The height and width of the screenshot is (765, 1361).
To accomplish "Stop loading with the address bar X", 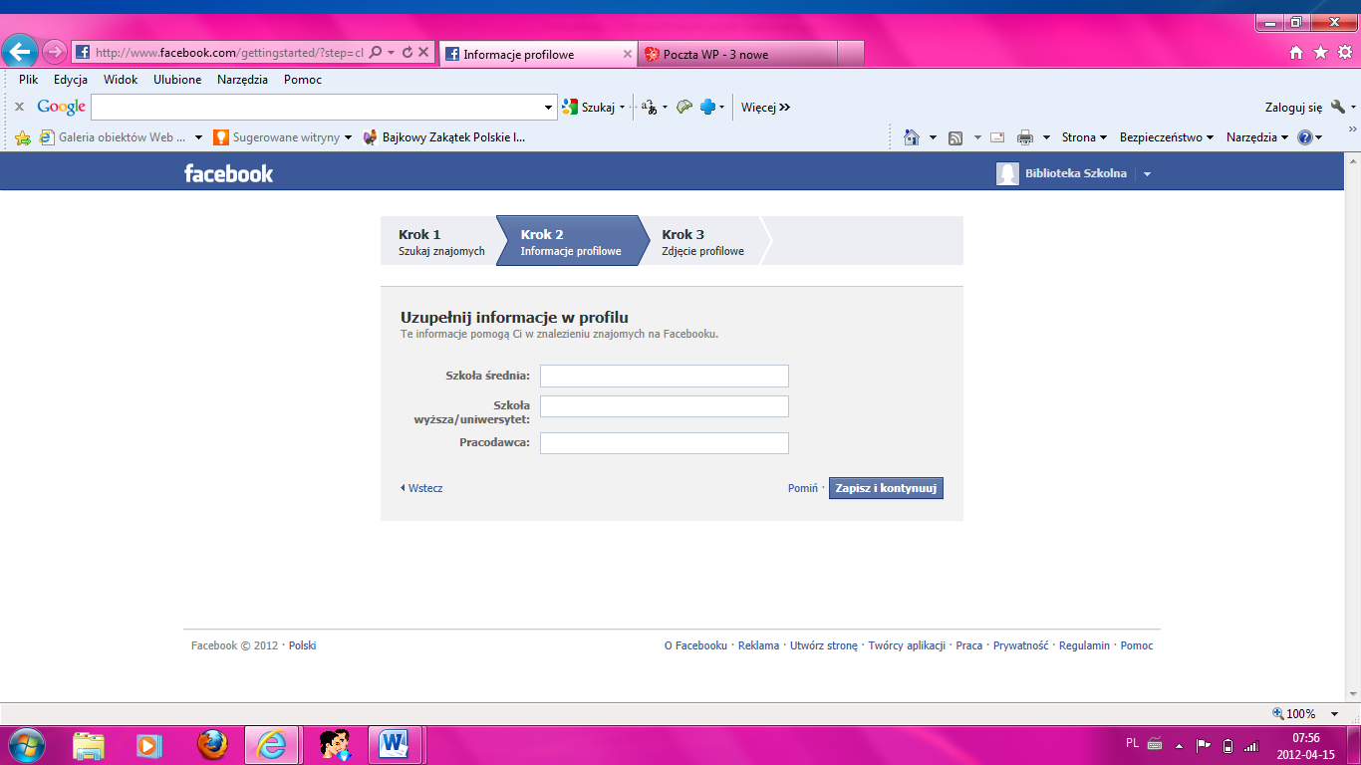I will pyautogui.click(x=423, y=53).
